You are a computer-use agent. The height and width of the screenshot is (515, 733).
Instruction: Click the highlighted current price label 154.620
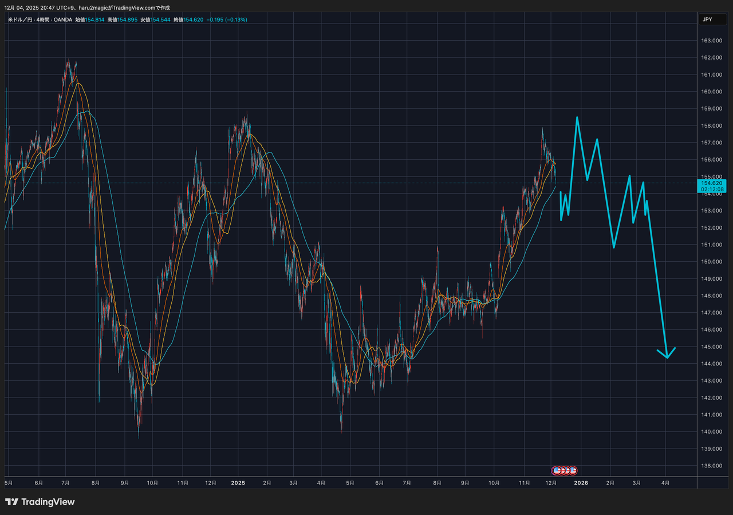(x=710, y=182)
